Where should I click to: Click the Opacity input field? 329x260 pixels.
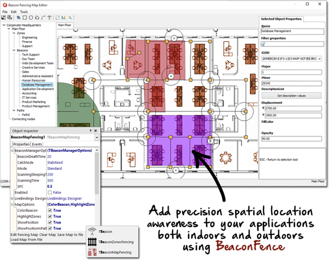pyautogui.click(x=292, y=139)
